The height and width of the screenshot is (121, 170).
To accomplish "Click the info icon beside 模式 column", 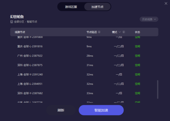I will coord(124,32).
